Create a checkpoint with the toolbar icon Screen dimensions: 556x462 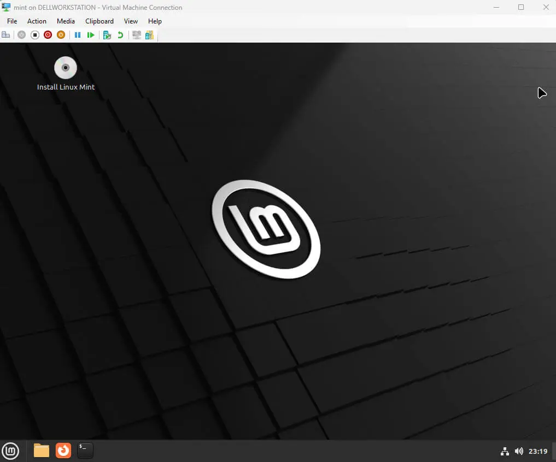[107, 35]
